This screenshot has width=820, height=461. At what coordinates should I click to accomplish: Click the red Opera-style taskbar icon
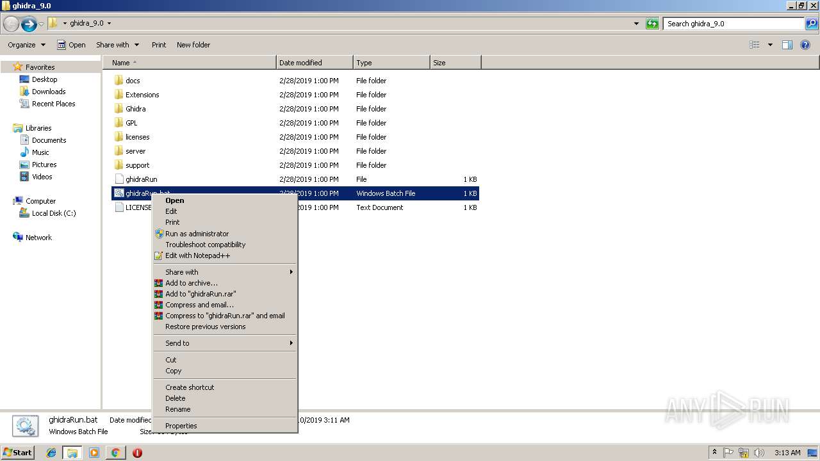tap(137, 453)
